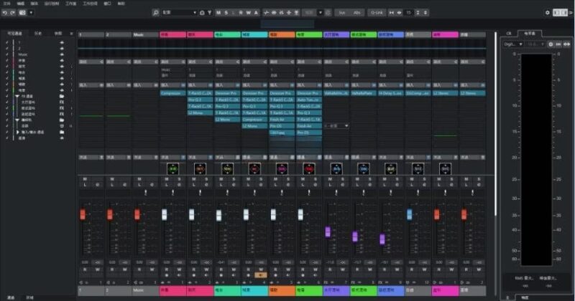Open the meter settings gear in meter panel
Viewport: 575px width, 301px height.
551,44
